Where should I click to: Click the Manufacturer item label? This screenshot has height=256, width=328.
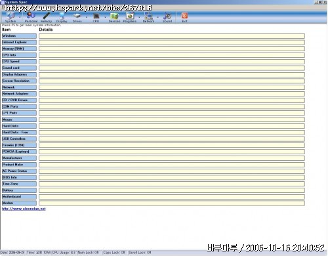pyautogui.click(x=19, y=158)
